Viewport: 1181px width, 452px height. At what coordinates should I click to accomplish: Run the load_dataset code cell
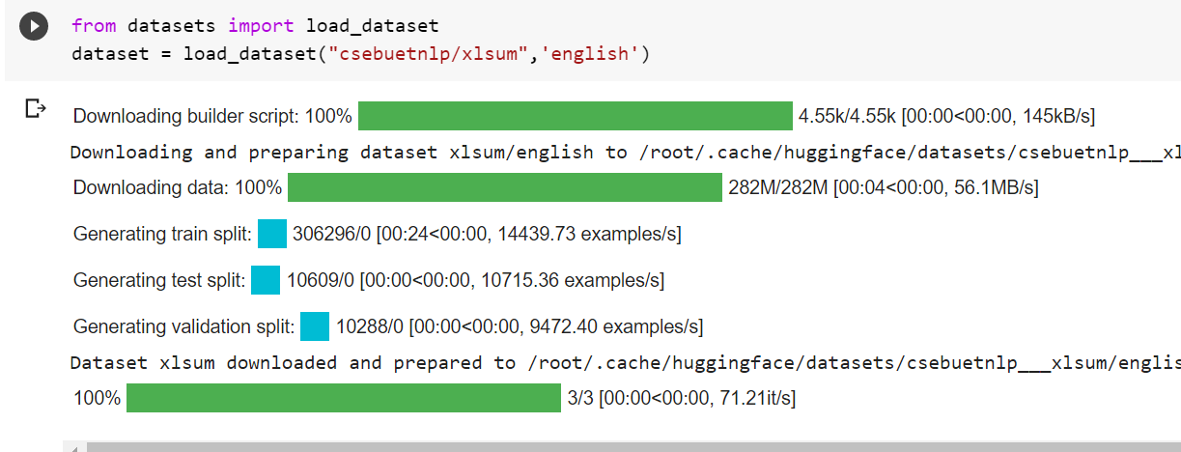click(x=34, y=26)
